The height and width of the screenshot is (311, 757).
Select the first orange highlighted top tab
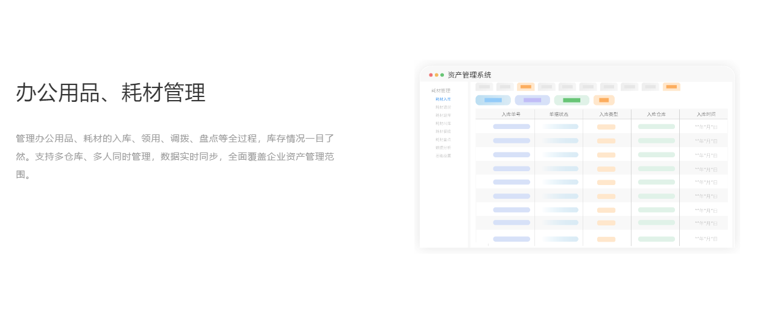(525, 87)
